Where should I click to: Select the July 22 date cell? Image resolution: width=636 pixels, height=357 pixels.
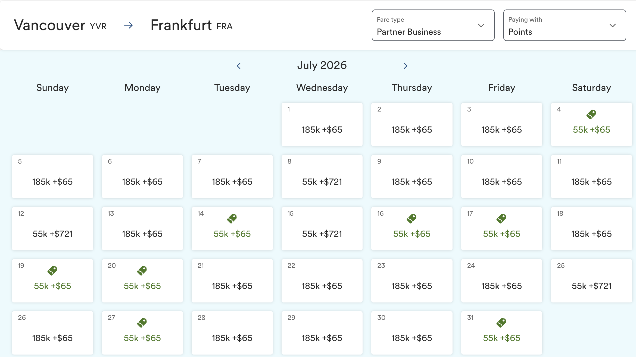(322, 281)
